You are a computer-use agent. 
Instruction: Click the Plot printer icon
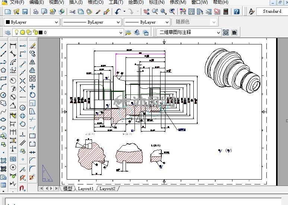click(x=36, y=12)
